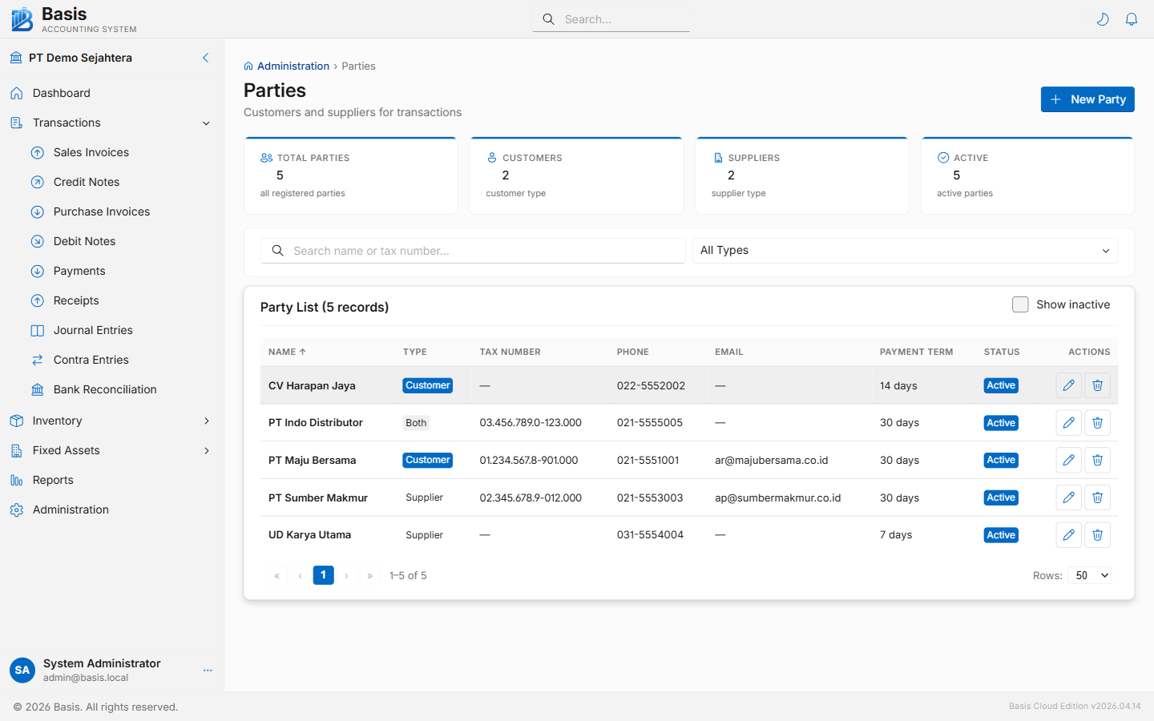The height and width of the screenshot is (721, 1154).
Task: Click the New Party button
Action: coord(1087,99)
